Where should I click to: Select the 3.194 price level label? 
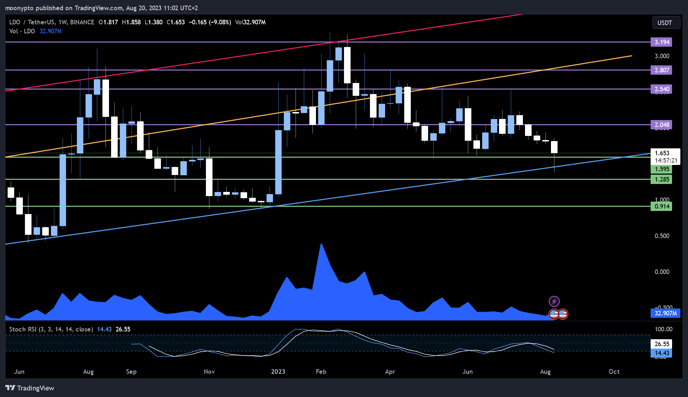pos(661,42)
